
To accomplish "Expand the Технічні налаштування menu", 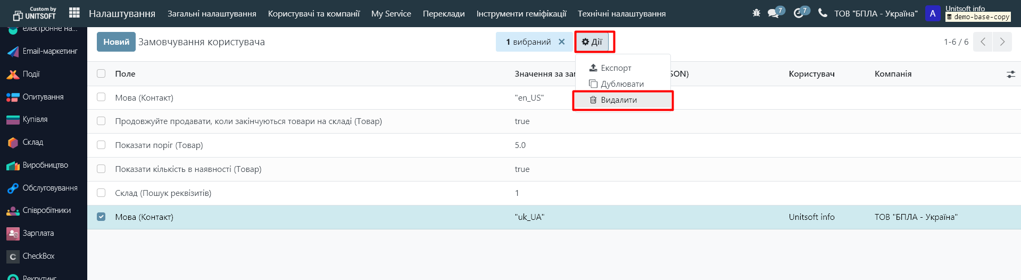I will click(x=621, y=14).
